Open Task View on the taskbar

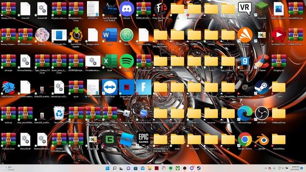(121, 168)
